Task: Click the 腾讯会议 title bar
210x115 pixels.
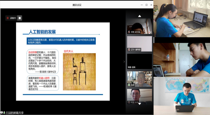Action: coord(79,5)
